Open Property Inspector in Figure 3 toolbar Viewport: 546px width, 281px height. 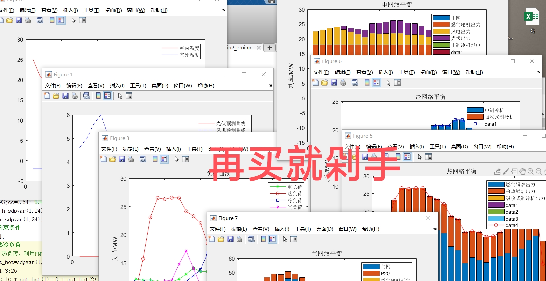click(x=185, y=159)
